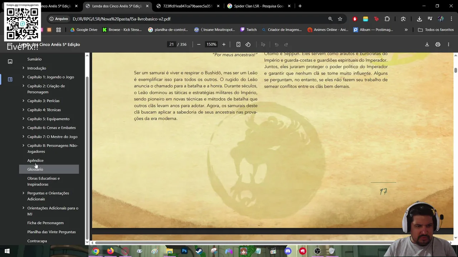This screenshot has height=257, width=458.
Task: Expand Capítulo 5: Equipamento chevron
Action: 23,119
